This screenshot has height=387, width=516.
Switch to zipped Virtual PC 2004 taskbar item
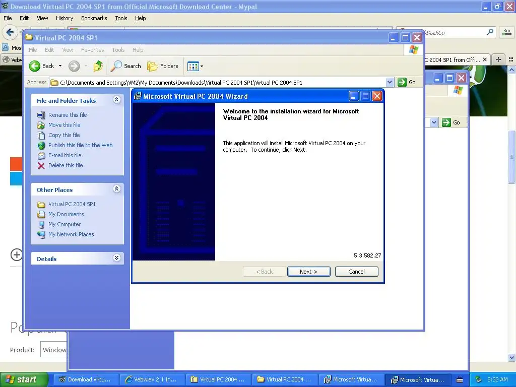218,379
